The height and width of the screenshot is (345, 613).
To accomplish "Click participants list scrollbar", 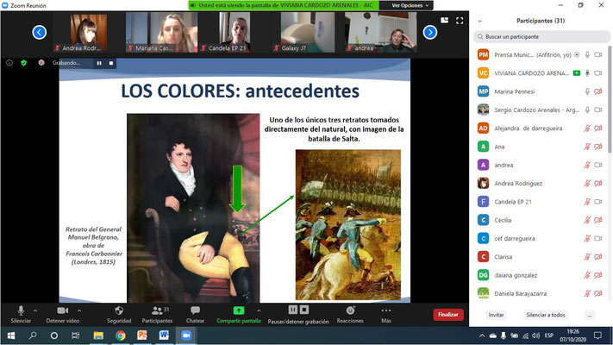I will [610, 100].
